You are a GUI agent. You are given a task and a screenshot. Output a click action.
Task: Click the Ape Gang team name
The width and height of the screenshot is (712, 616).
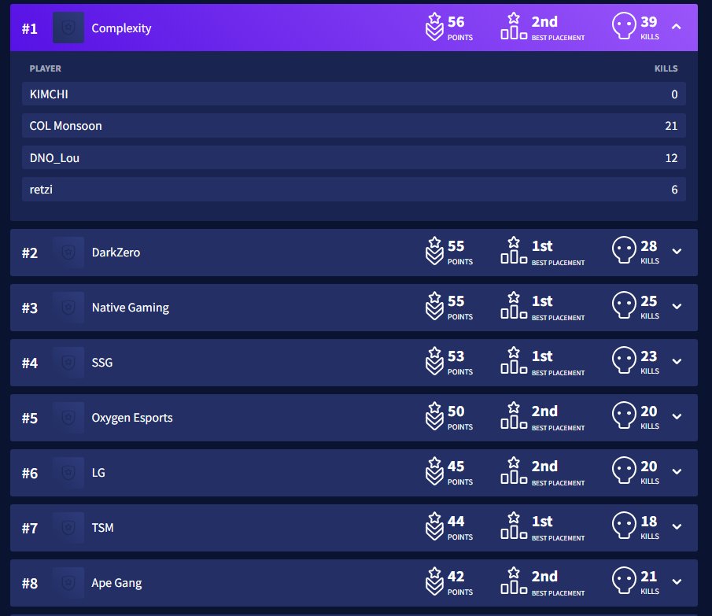[116, 583]
